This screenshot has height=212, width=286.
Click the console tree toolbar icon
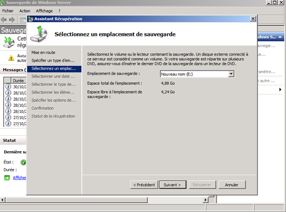[x=23, y=20]
